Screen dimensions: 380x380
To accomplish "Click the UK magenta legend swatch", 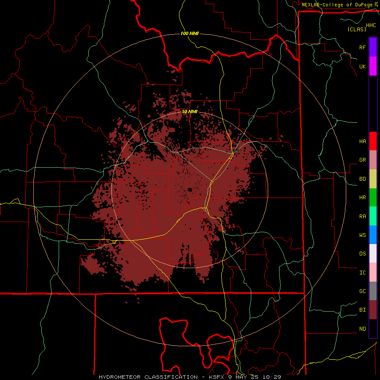I will pos(373,66).
